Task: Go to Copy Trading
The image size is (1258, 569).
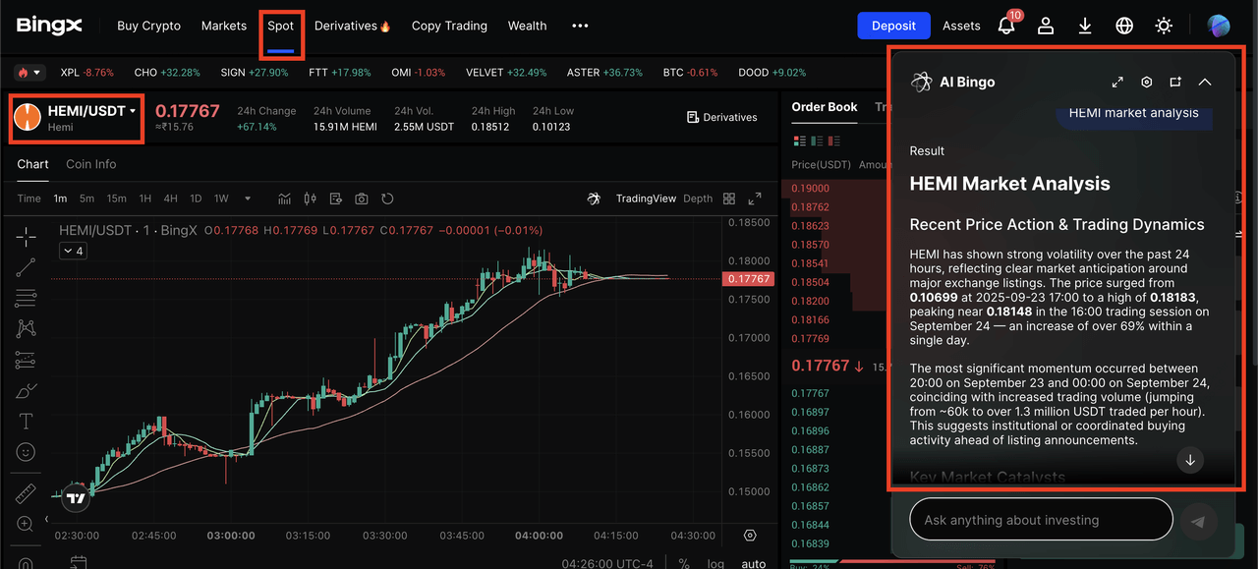Action: (449, 26)
